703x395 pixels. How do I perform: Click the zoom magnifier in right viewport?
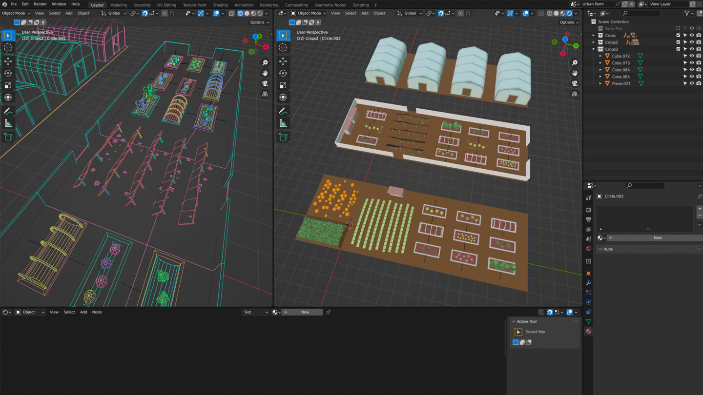pyautogui.click(x=575, y=63)
